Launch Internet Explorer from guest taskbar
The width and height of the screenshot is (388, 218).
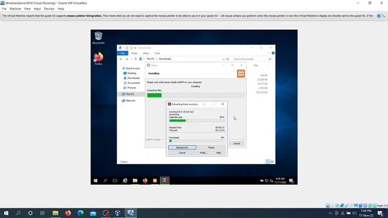pos(125,180)
